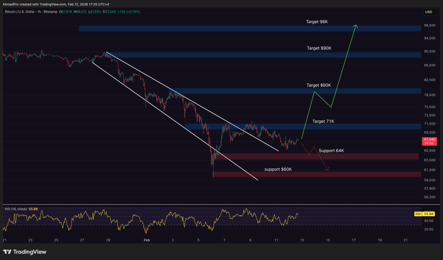This screenshot has height=260, width=443.
Task: Click the 98,500 price axis label
Action: point(429,26)
